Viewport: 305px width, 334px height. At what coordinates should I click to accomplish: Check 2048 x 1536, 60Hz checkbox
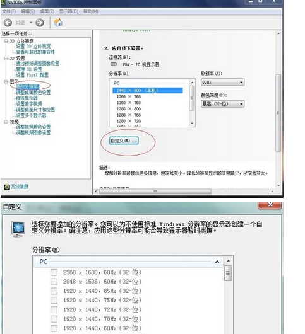click(54, 282)
